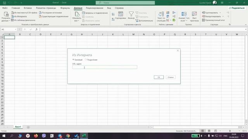This screenshot has height=139, width=248.
Task: Click the zoom in plus button
Action: tap(239, 131)
